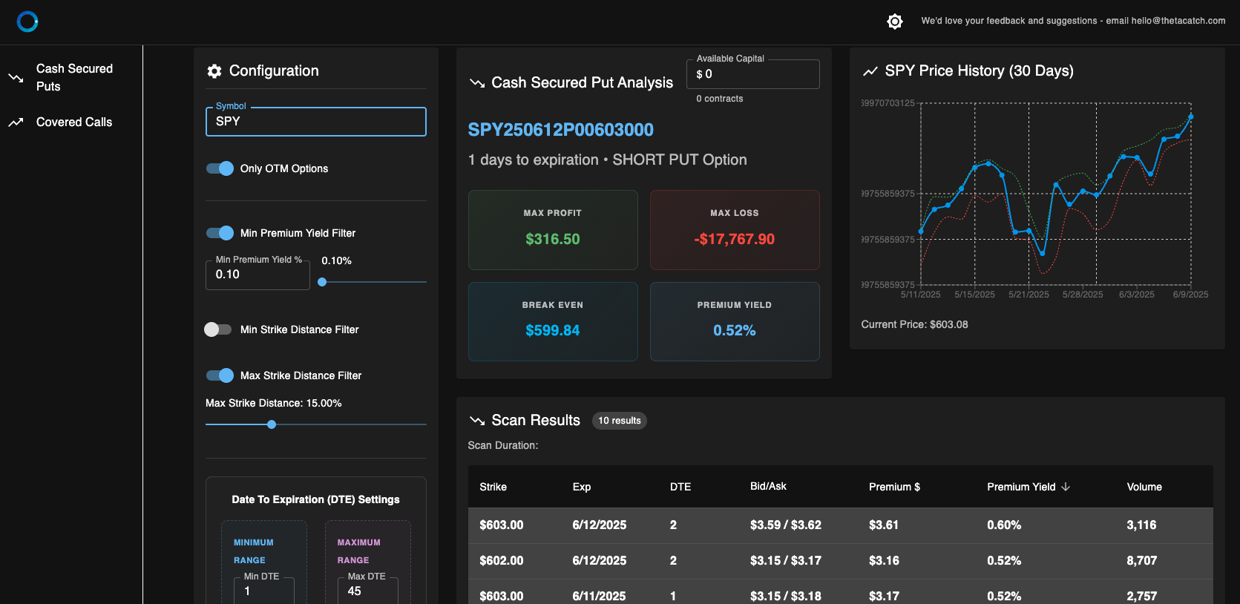Select the $603.00 strike 6/12/2025 row
The width and height of the screenshot is (1240, 604).
840,525
